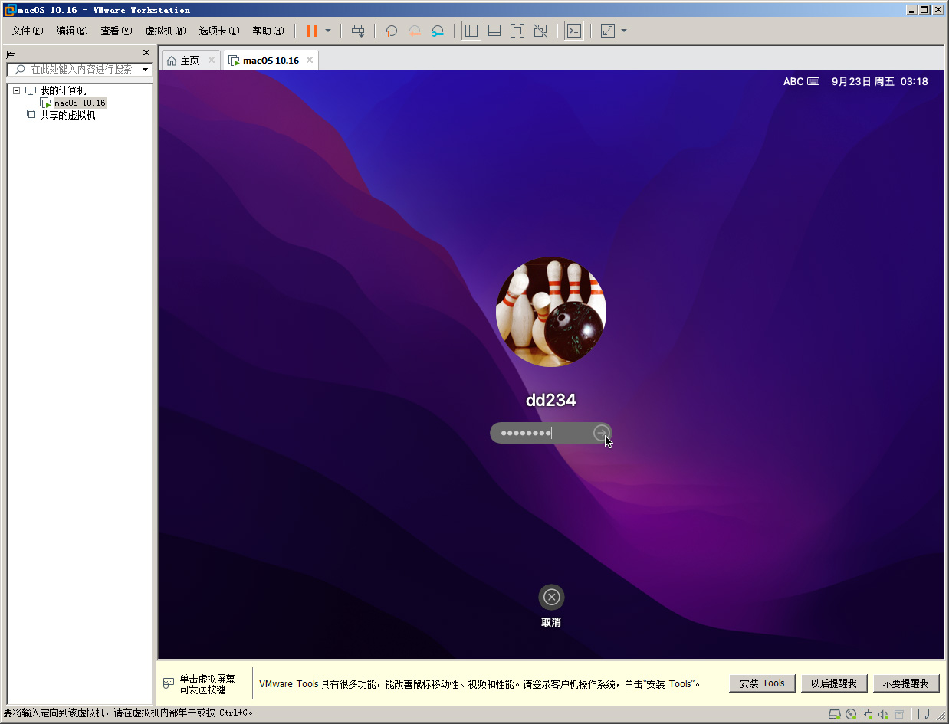Close the macOS 10.16 tab

click(x=310, y=60)
